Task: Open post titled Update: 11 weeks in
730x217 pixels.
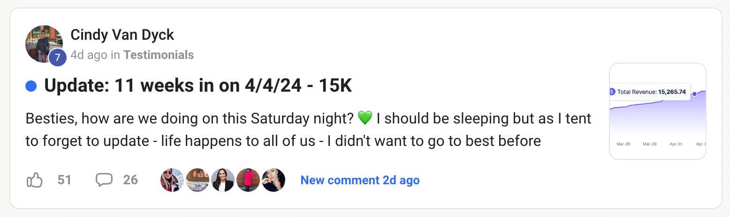Action: tap(198, 86)
